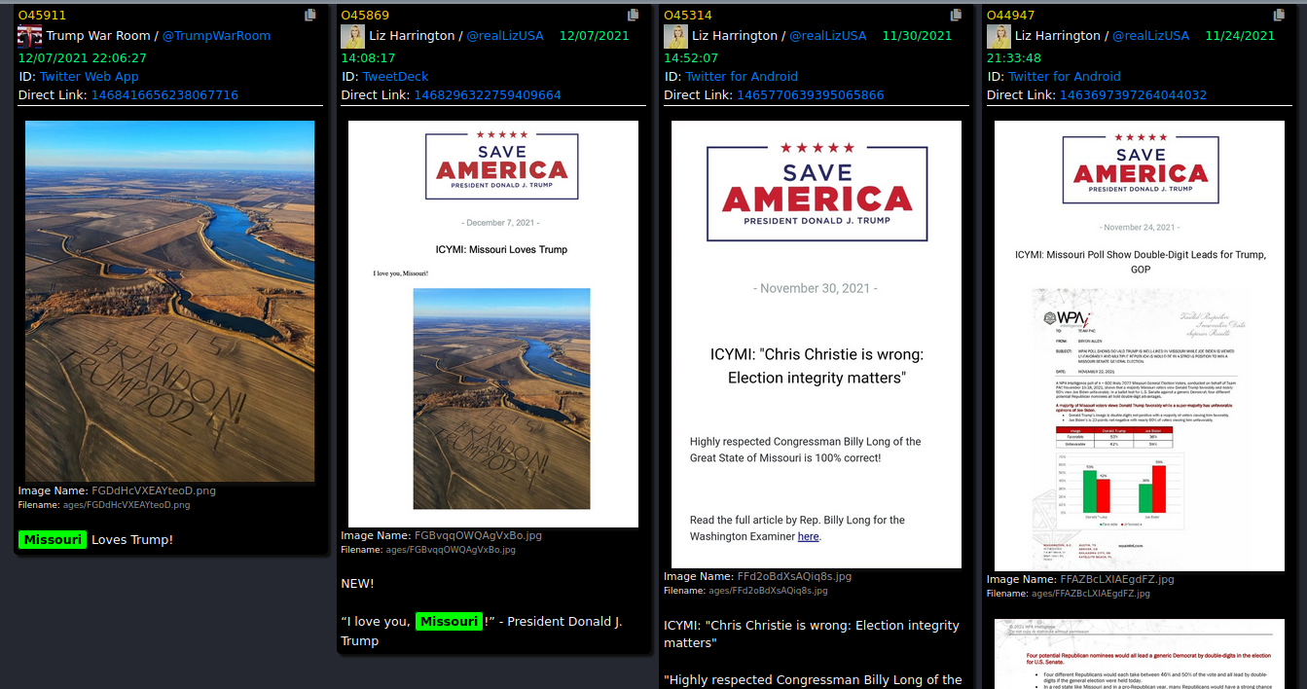1307x689 pixels.
Task: Click the "Trump War Room" author name
Action: (x=98, y=36)
